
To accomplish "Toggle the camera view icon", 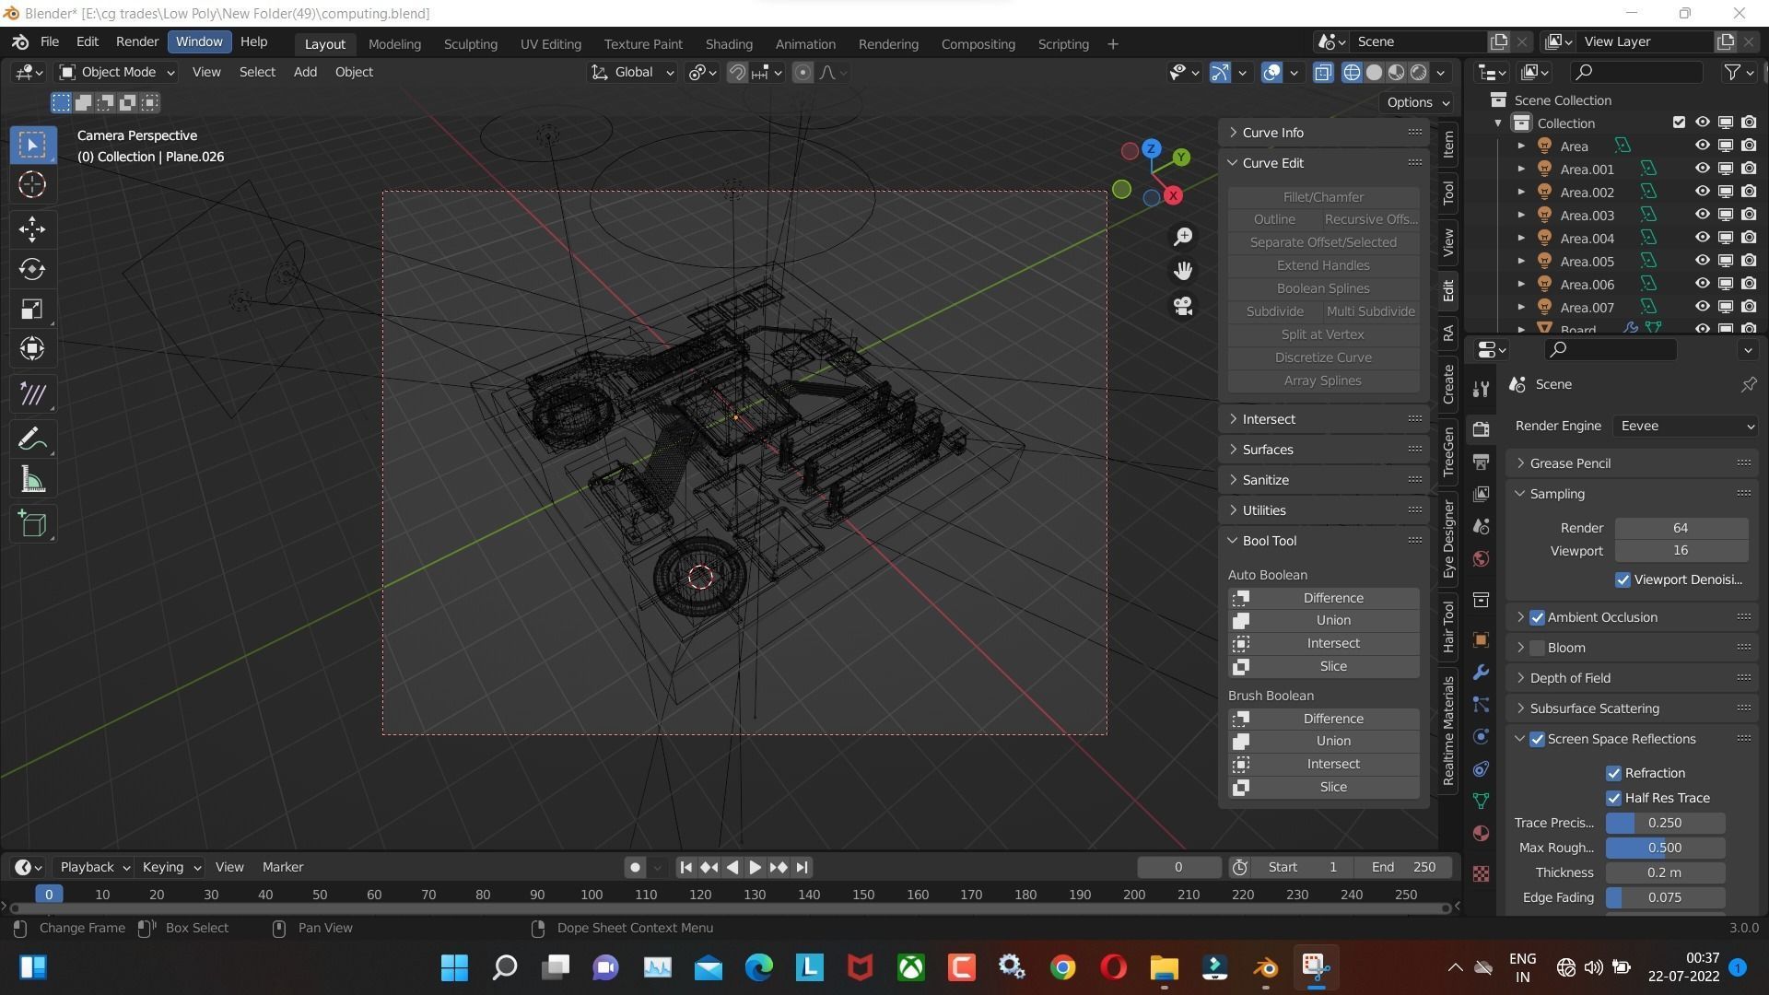I will pyautogui.click(x=1183, y=305).
